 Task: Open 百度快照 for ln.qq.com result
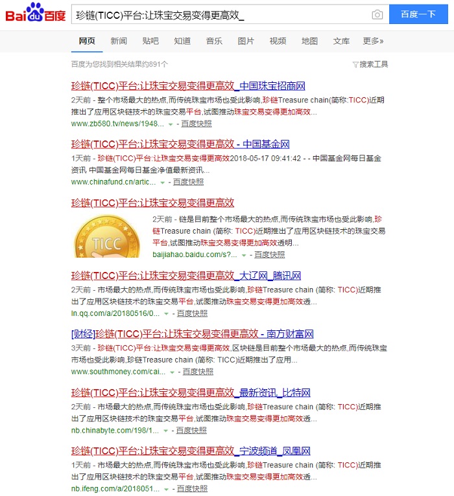point(193,313)
